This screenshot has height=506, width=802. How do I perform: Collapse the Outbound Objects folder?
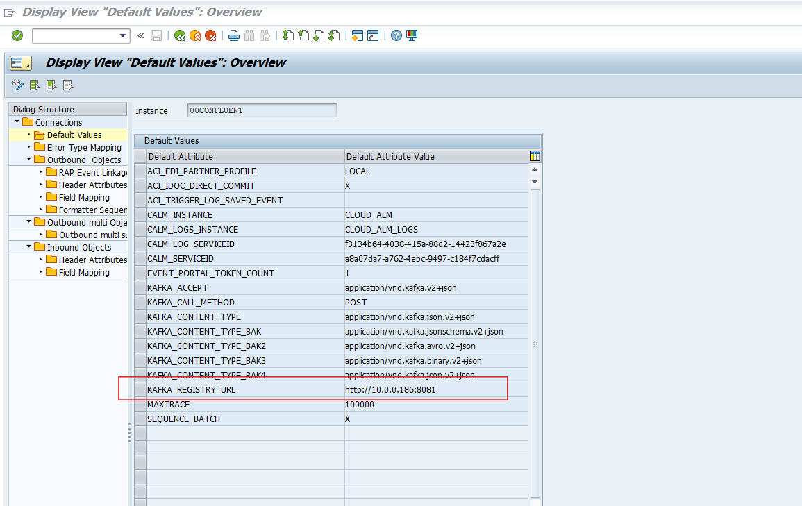[x=29, y=159]
